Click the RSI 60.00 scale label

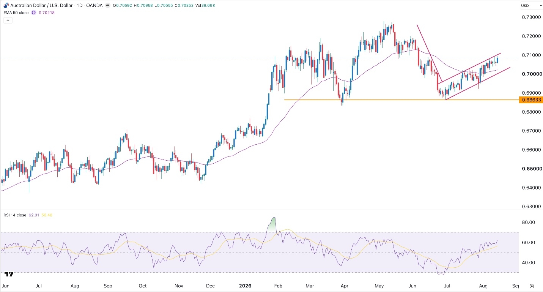point(528,242)
